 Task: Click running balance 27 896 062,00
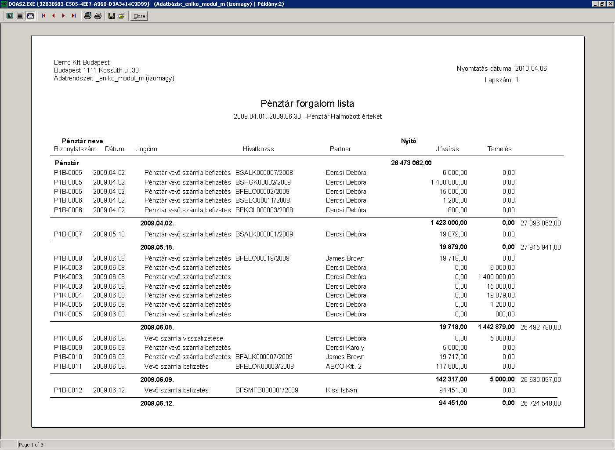click(x=541, y=223)
